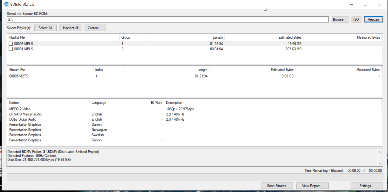
Task: Click the Description column header
Action: (x=273, y=103)
